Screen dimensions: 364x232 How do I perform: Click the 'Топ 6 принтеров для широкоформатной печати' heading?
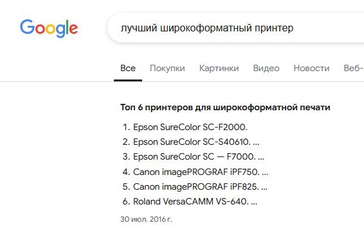pos(225,107)
